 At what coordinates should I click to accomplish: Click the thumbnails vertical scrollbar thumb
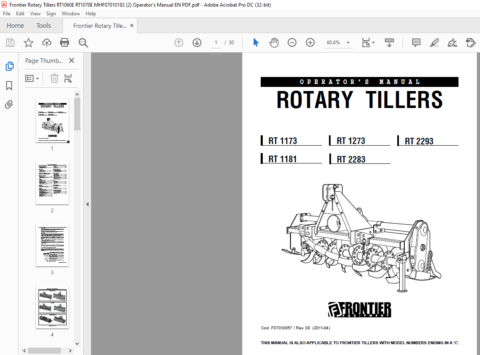click(77, 114)
